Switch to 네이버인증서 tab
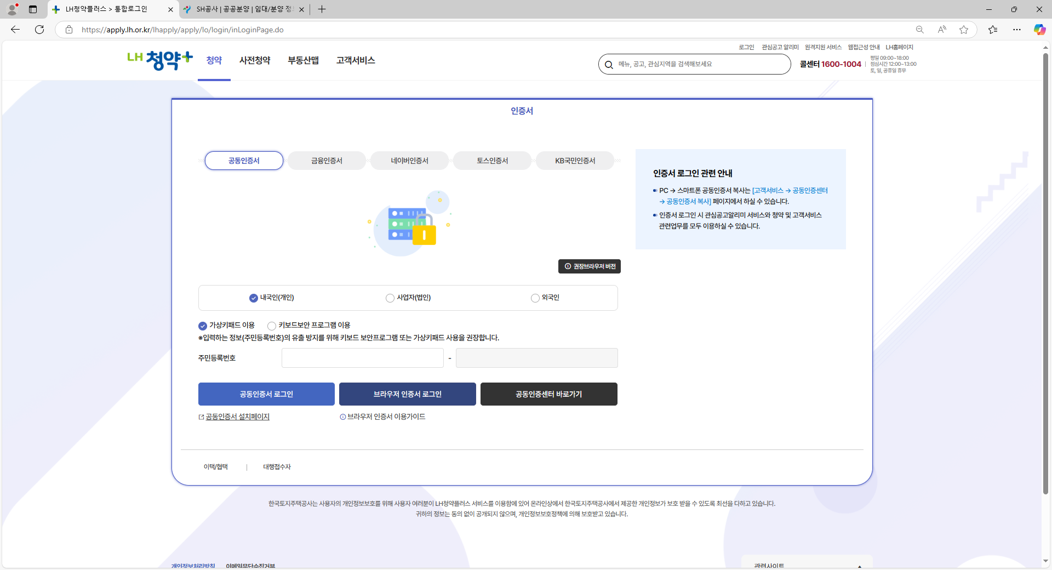The height and width of the screenshot is (570, 1052). pos(409,161)
